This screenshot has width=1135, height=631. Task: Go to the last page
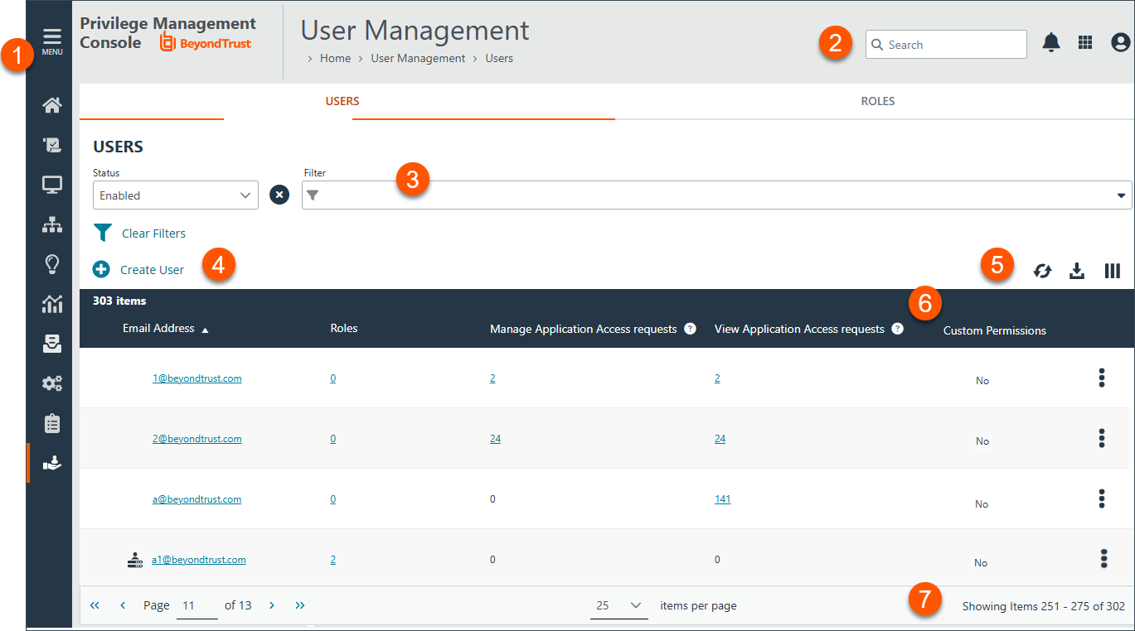point(300,605)
